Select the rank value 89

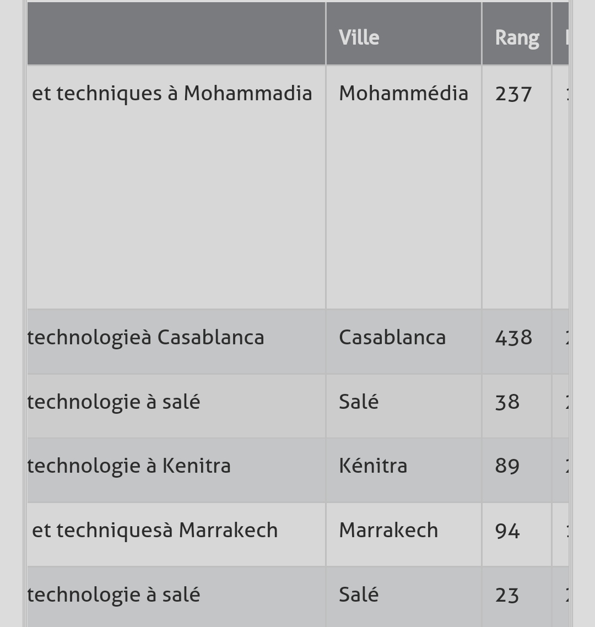point(507,466)
